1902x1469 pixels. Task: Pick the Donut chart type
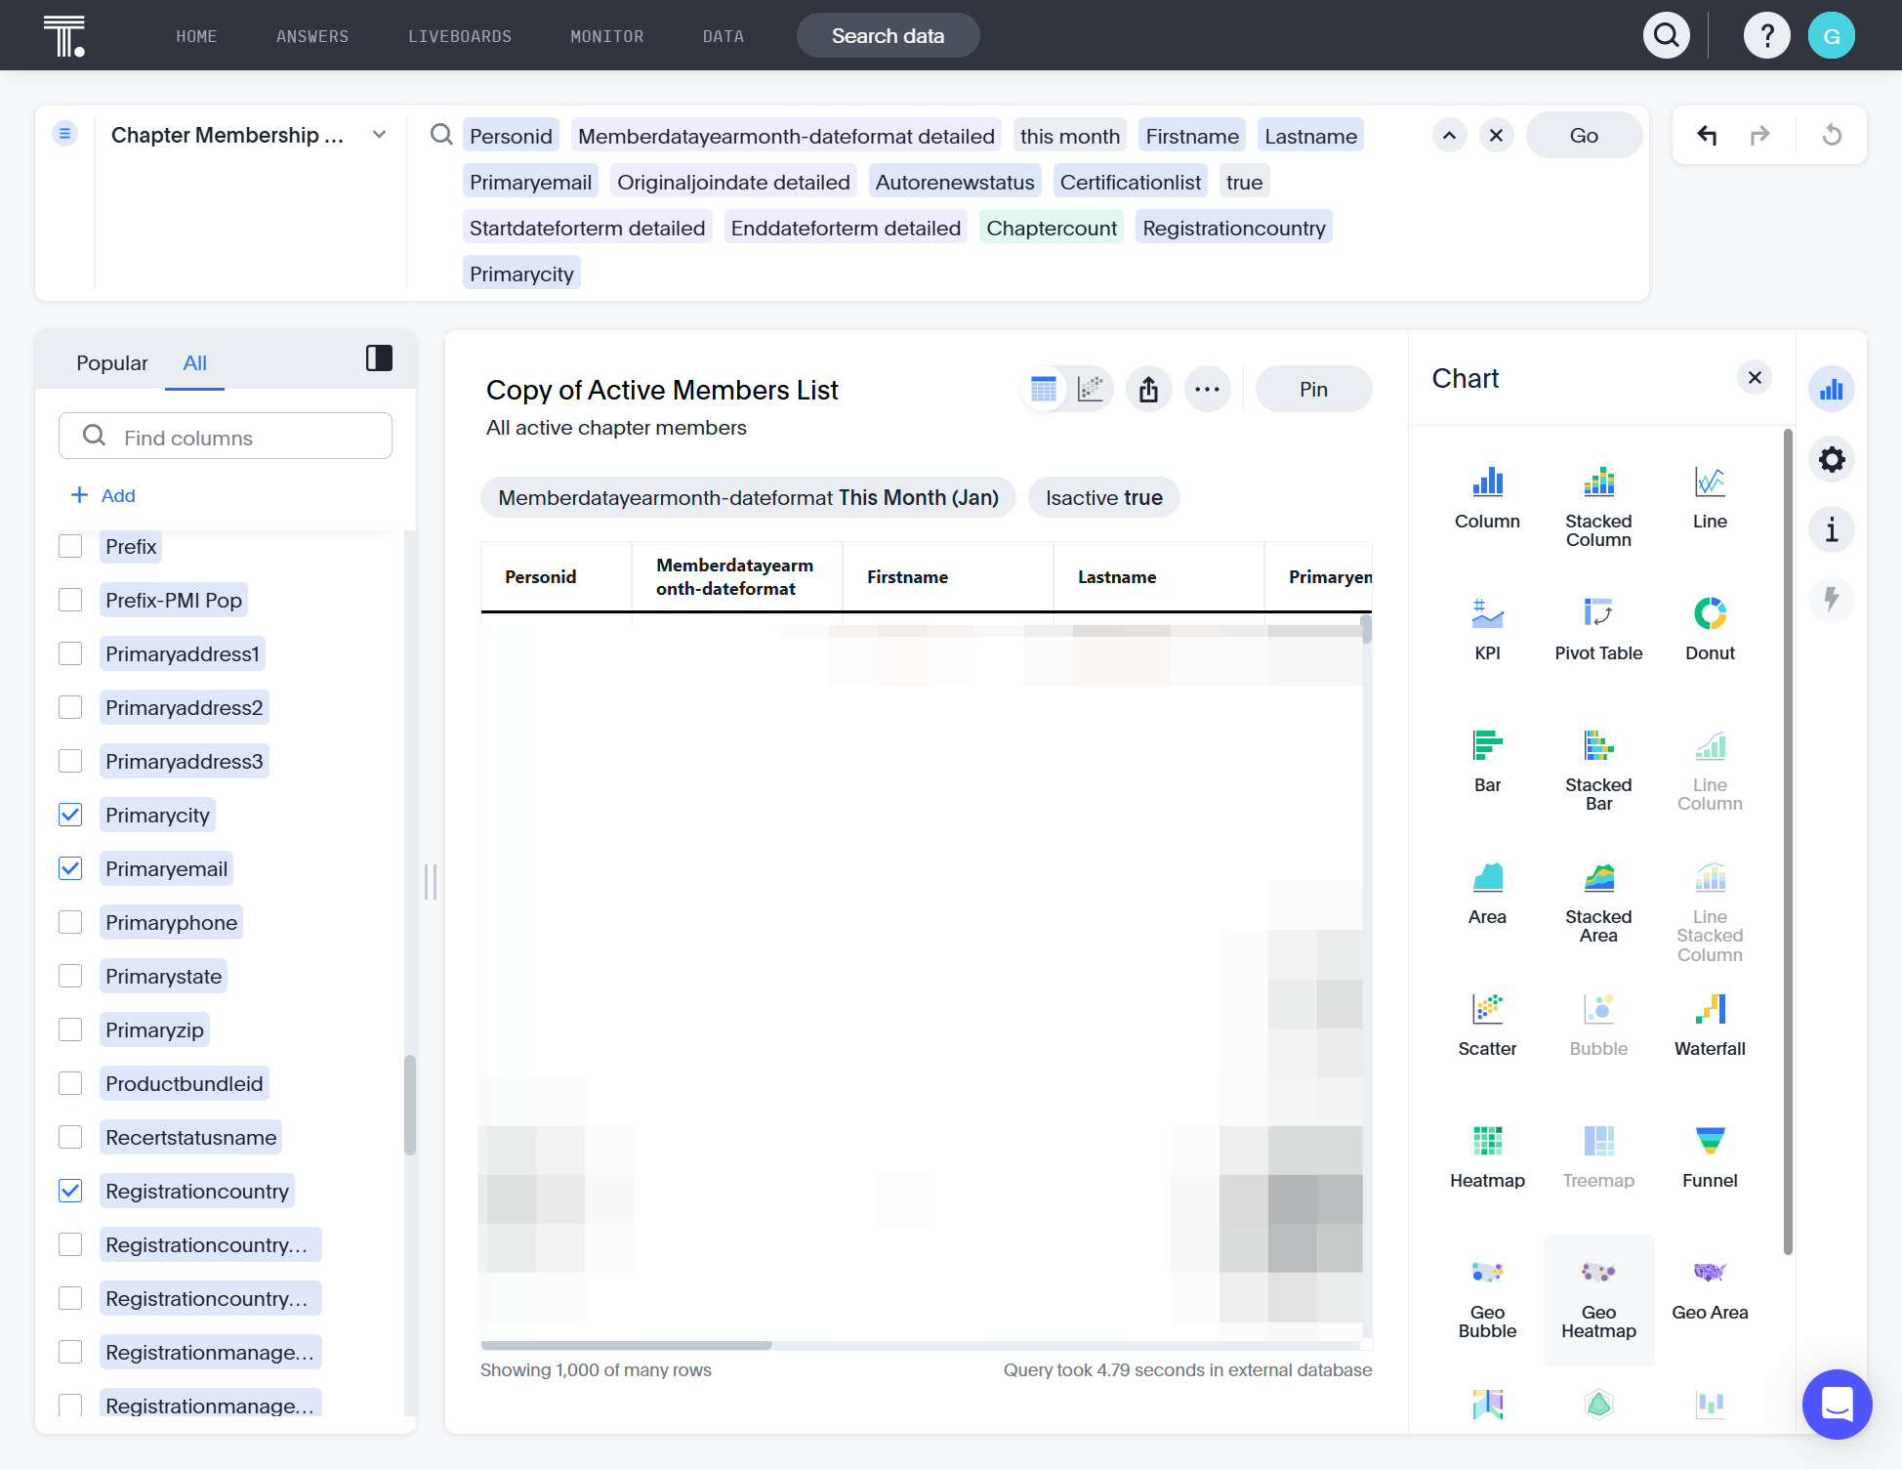[1710, 629]
